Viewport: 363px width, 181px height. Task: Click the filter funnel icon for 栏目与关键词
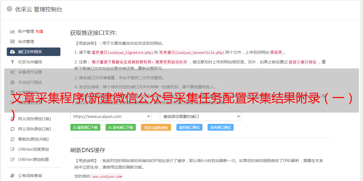(x=12, y=62)
